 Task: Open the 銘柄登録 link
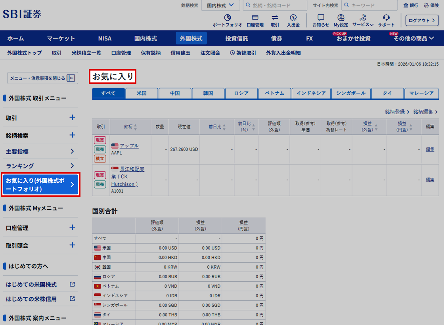(397, 112)
